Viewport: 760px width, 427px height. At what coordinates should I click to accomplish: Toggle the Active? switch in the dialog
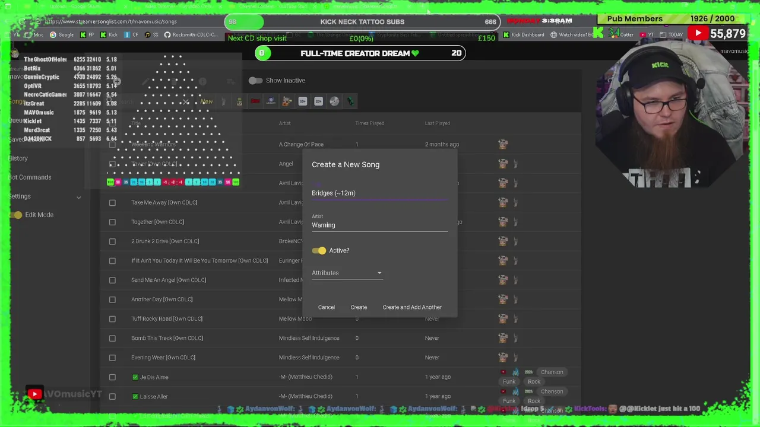click(319, 250)
